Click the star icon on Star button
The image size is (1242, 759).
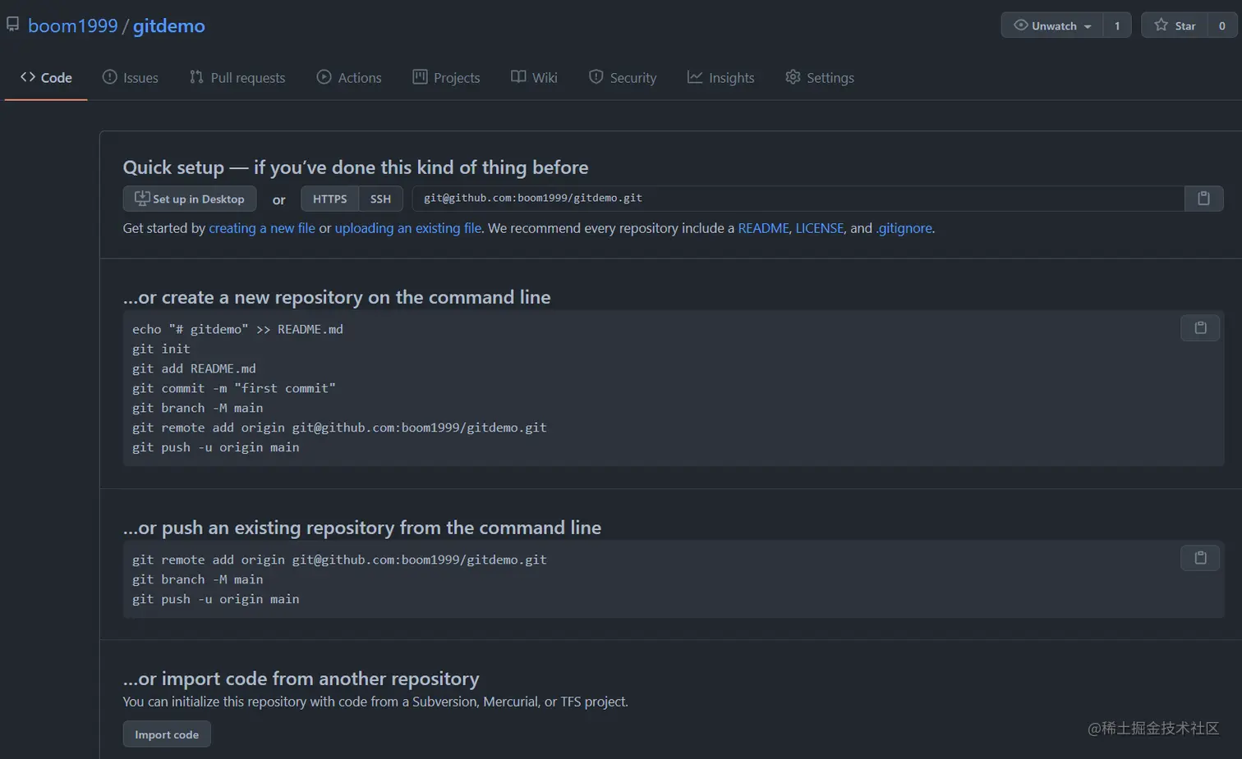tap(1161, 25)
